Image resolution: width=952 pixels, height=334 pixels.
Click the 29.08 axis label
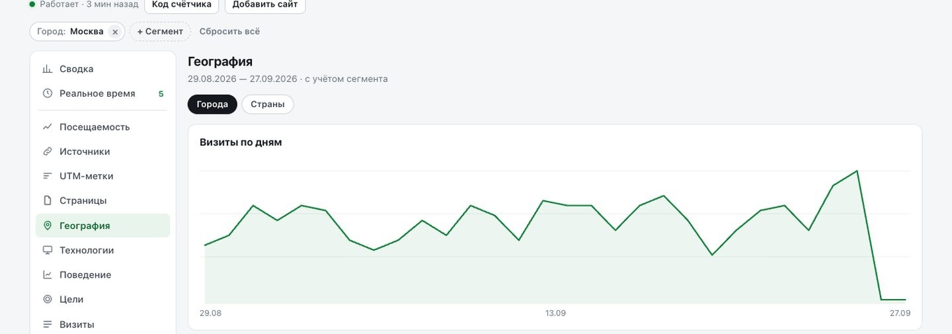point(210,313)
